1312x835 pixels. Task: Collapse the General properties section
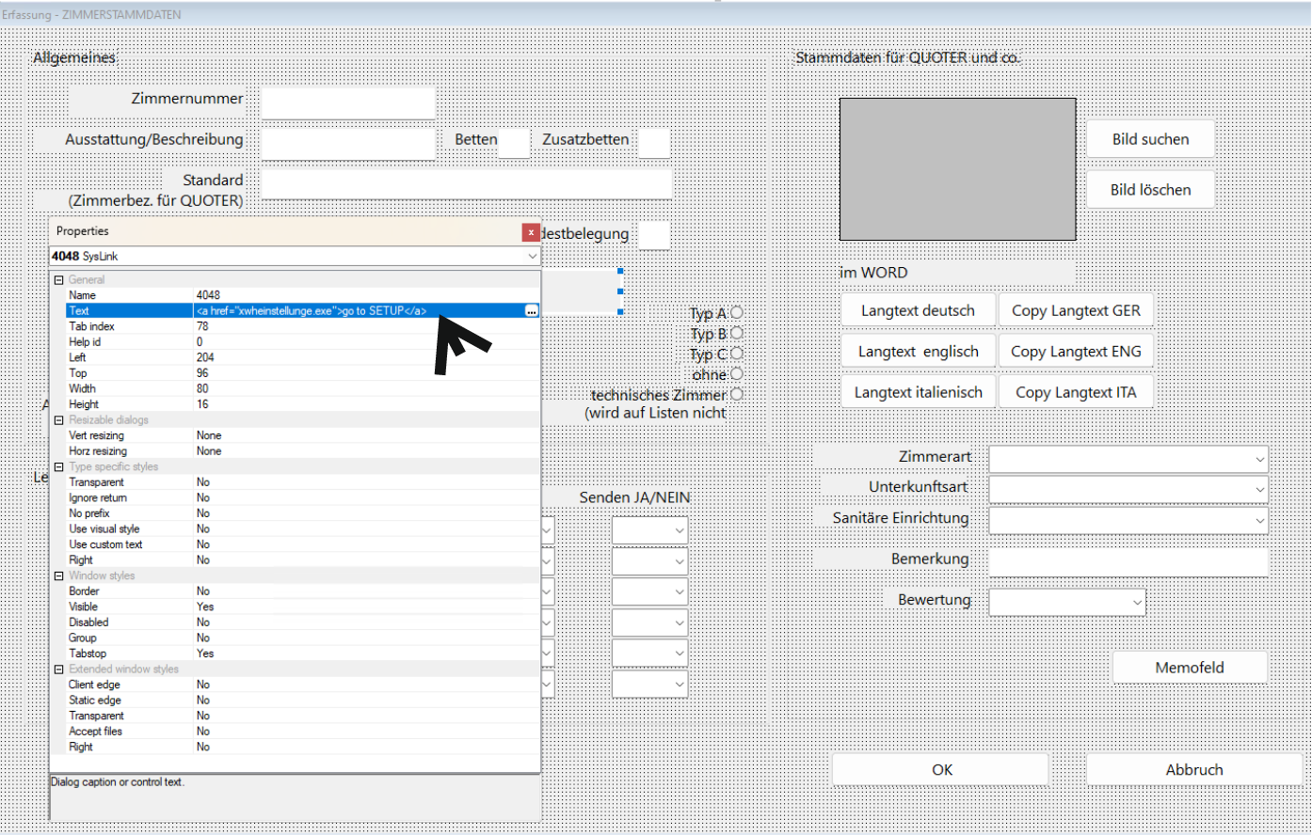[58, 280]
